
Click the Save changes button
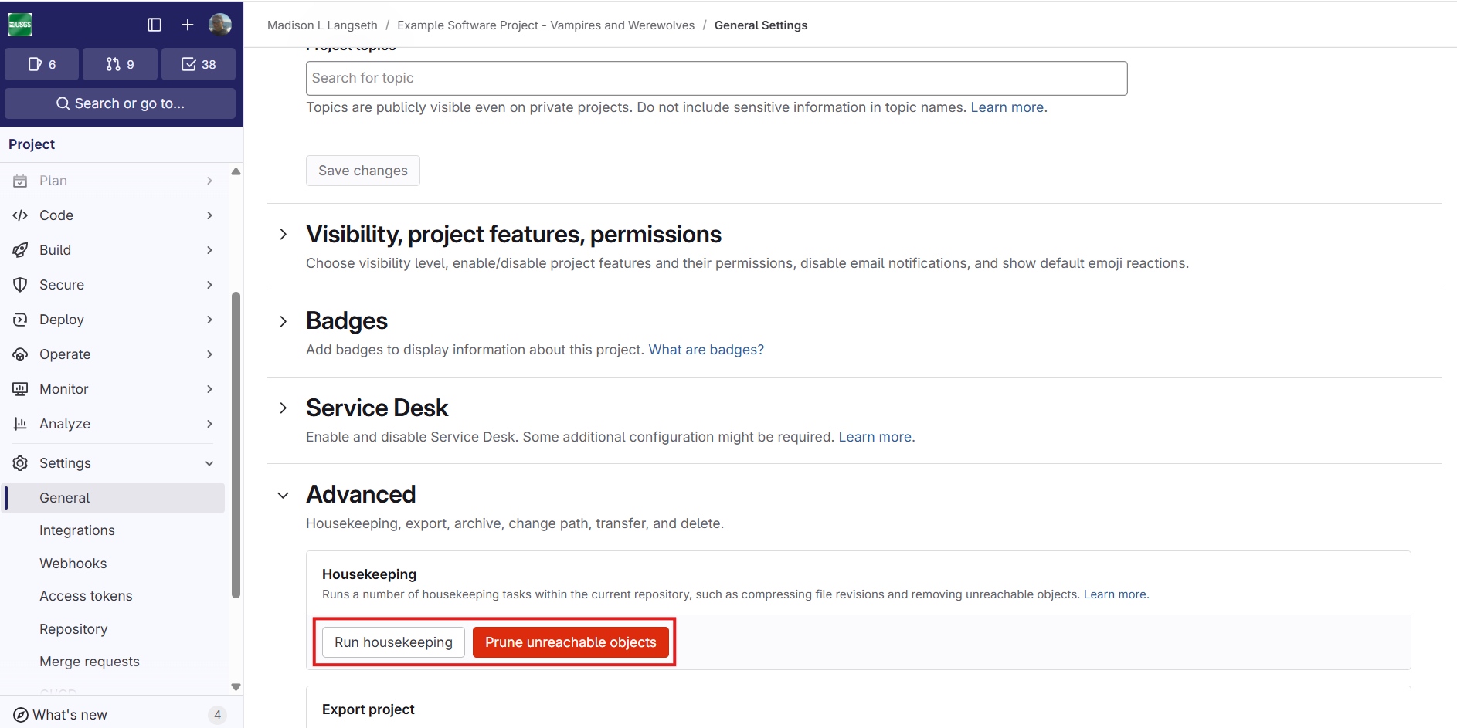[x=362, y=170]
